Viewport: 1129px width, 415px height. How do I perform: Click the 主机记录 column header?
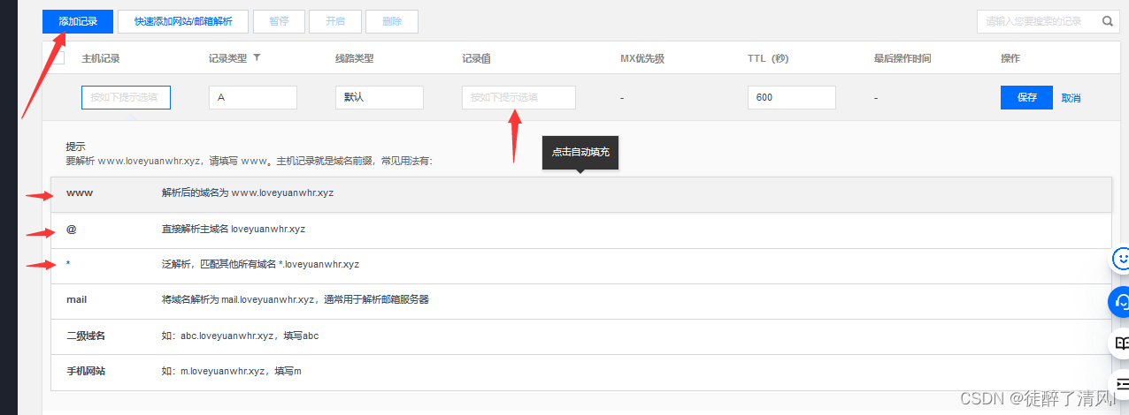[101, 58]
